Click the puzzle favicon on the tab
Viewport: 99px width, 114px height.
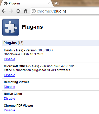6,3
